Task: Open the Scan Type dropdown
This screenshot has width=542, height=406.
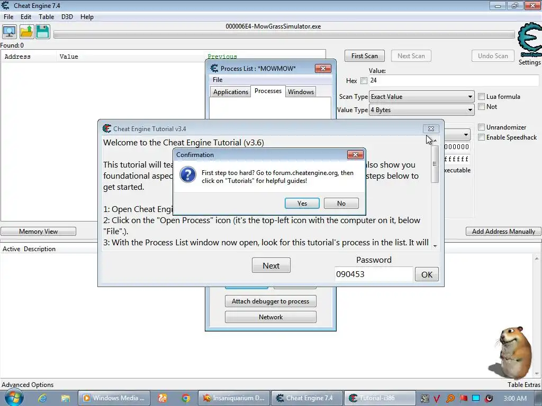Action: pos(421,97)
